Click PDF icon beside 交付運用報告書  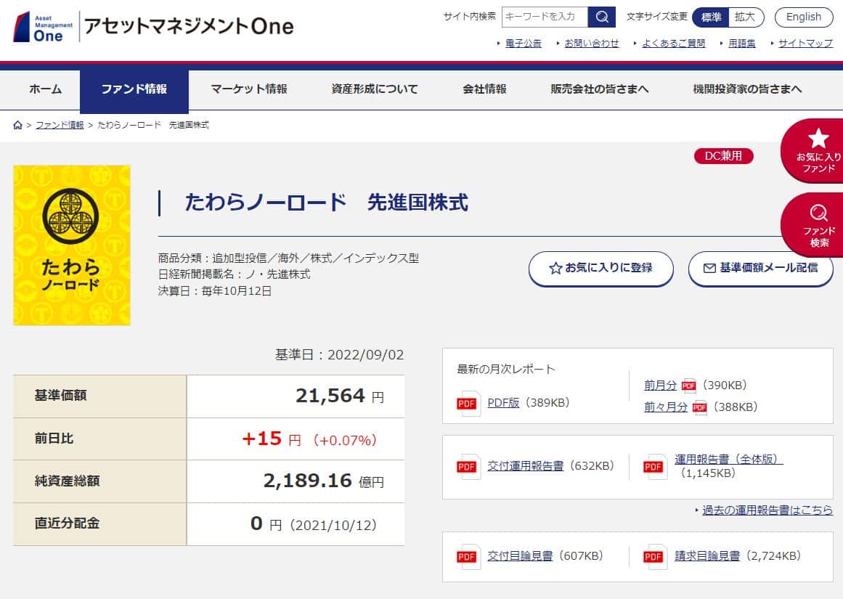(x=467, y=466)
